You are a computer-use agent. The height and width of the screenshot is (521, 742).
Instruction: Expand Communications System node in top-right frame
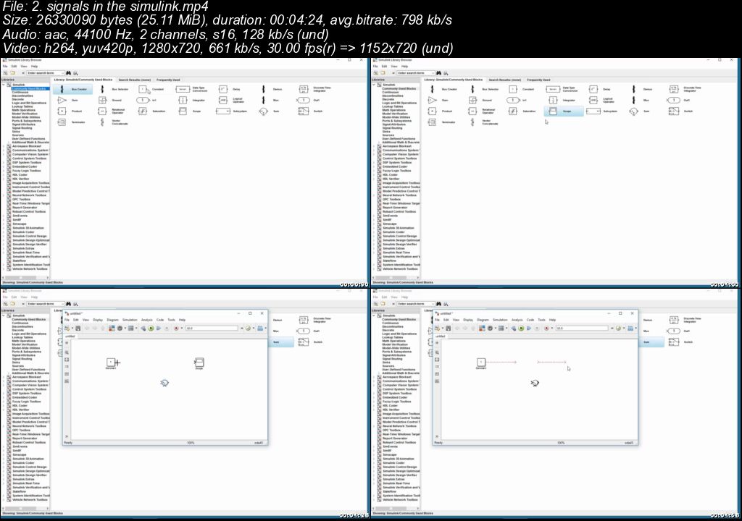point(374,151)
